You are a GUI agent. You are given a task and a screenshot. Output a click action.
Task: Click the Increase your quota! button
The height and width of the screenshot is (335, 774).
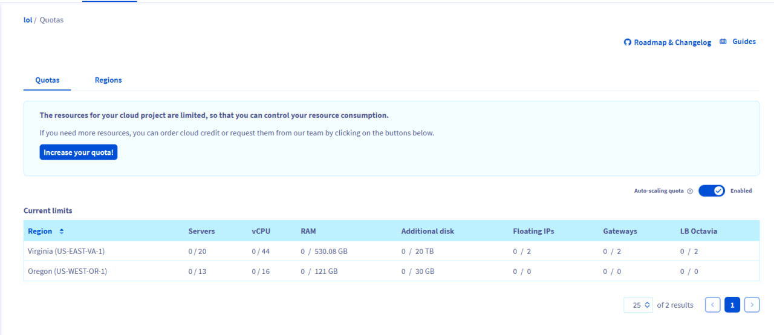78,152
